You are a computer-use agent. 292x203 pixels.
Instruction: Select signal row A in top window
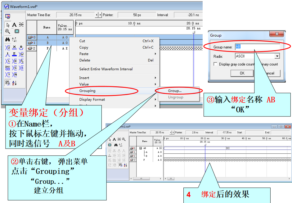point(48,38)
